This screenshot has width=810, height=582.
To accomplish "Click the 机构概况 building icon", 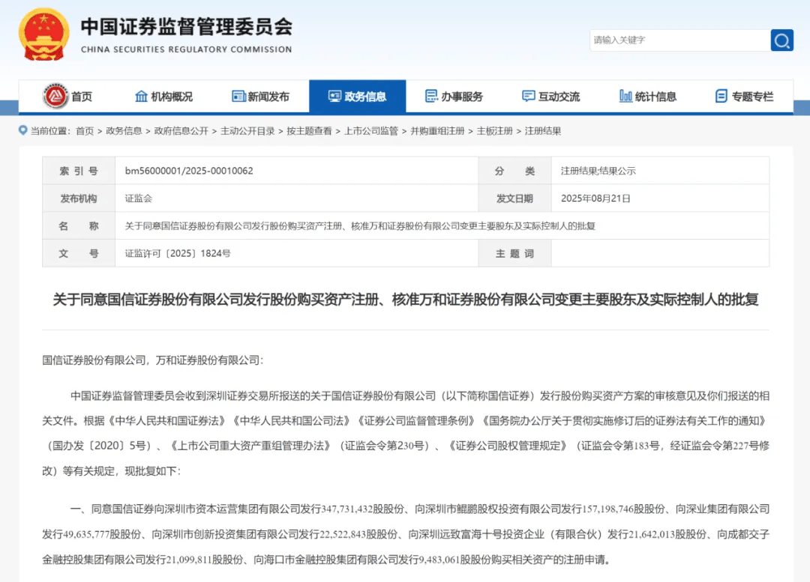I will 141,96.
